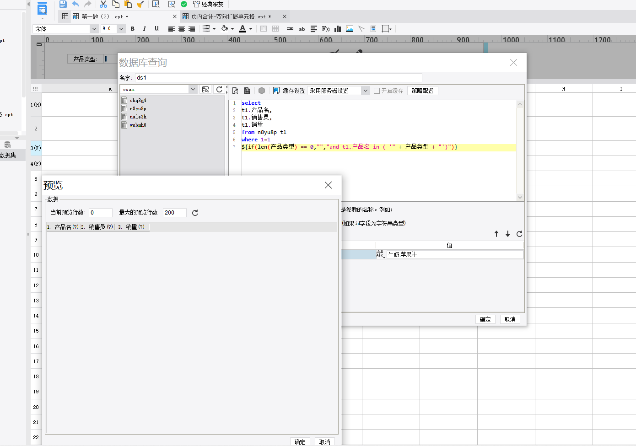636x446 pixels.
Task: Open the 宋体 font family dropdown
Action: click(x=94, y=29)
